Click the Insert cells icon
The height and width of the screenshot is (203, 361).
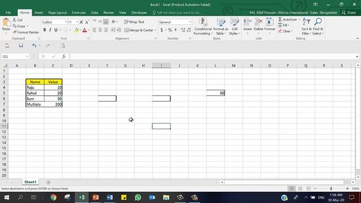coord(248,23)
